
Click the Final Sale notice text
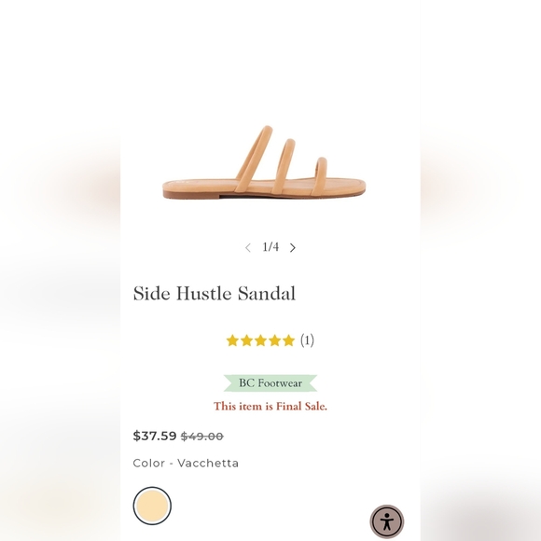click(x=270, y=406)
